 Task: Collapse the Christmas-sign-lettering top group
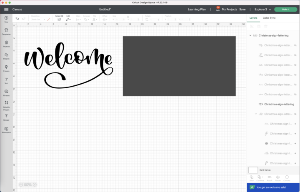pyautogui.click(x=250, y=35)
